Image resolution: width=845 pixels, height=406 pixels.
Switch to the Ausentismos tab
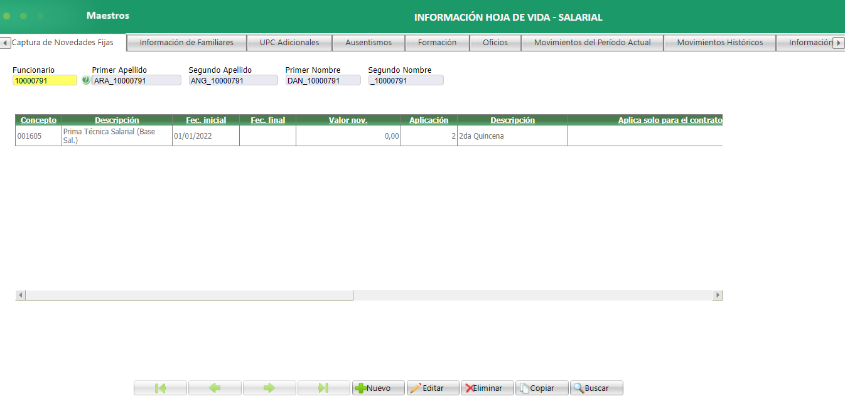[x=368, y=43]
